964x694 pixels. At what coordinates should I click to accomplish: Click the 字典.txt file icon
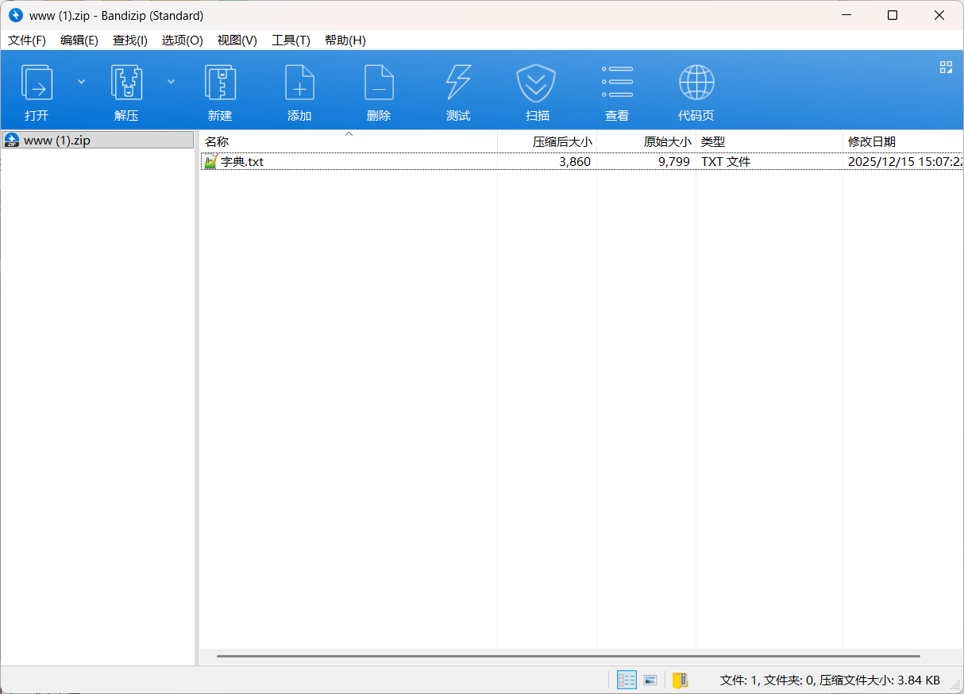tap(210, 162)
